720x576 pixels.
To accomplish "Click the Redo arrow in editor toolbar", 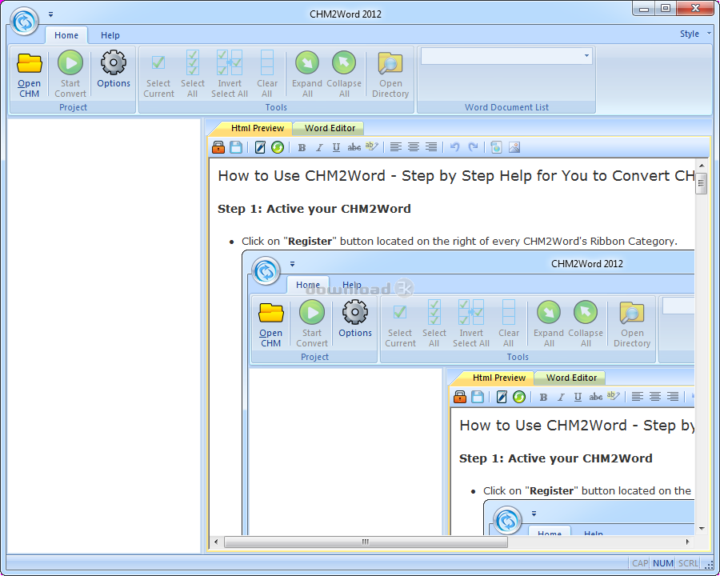I will coord(473,147).
